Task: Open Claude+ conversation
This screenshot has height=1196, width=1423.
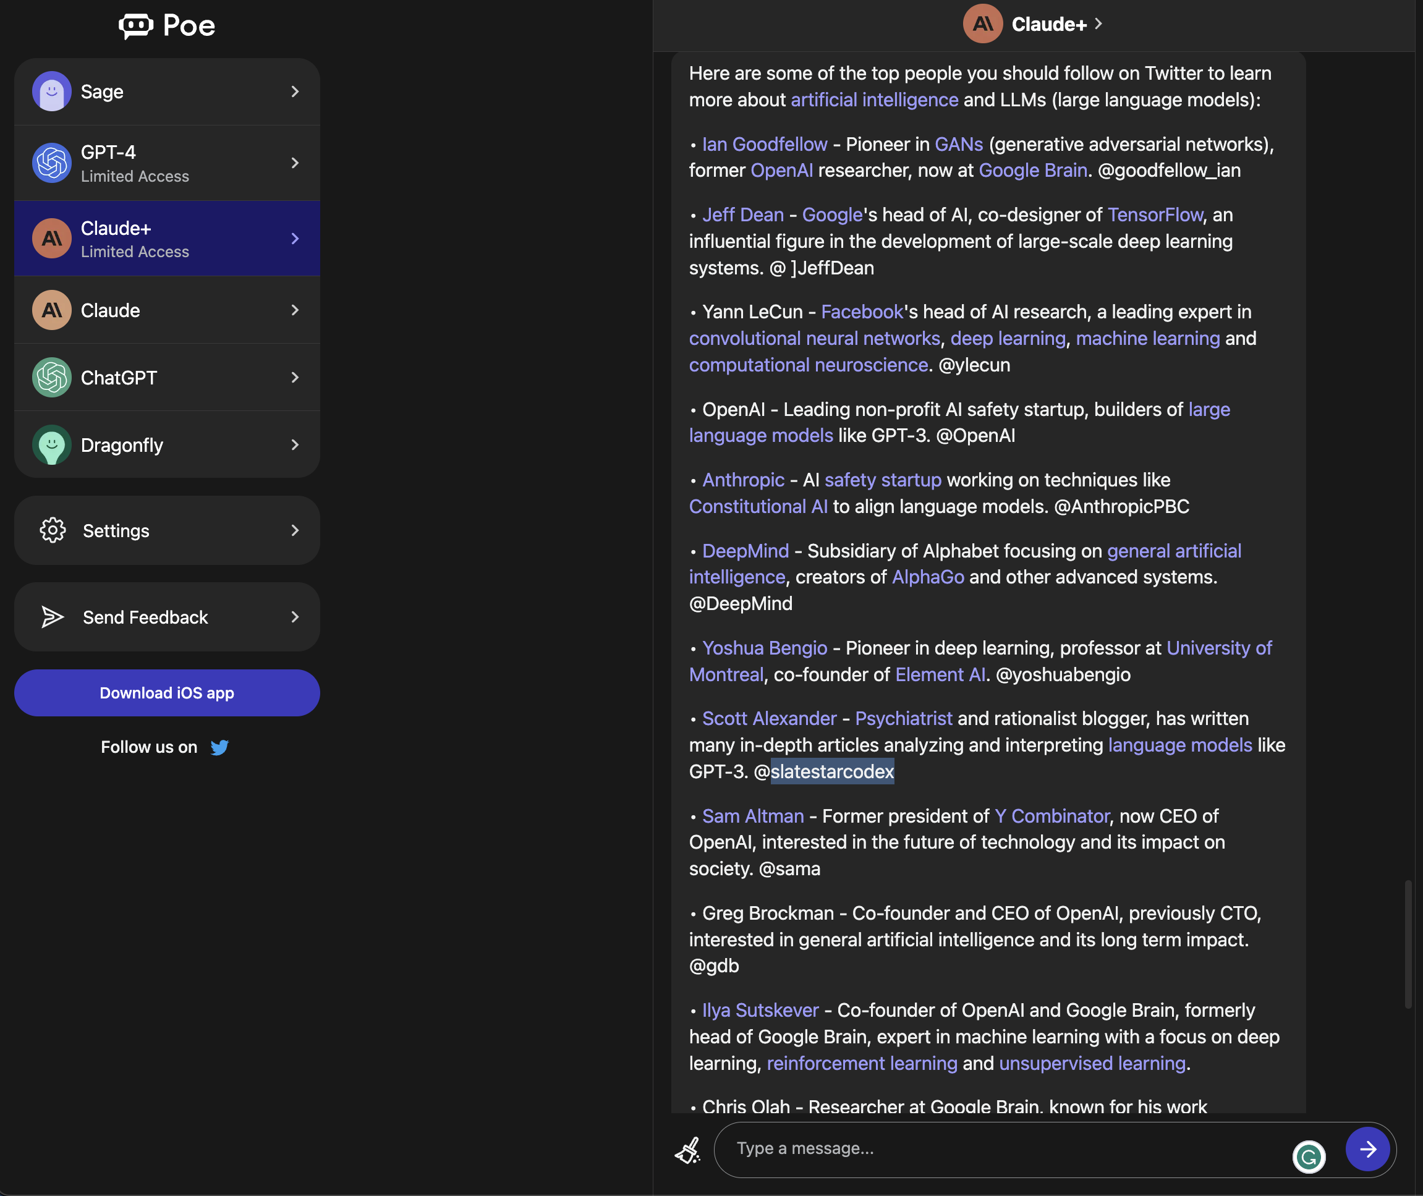Action: click(x=168, y=237)
